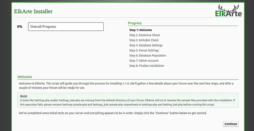254x131 pixels.
Task: Click the Progress section heading
Action: (135, 23)
